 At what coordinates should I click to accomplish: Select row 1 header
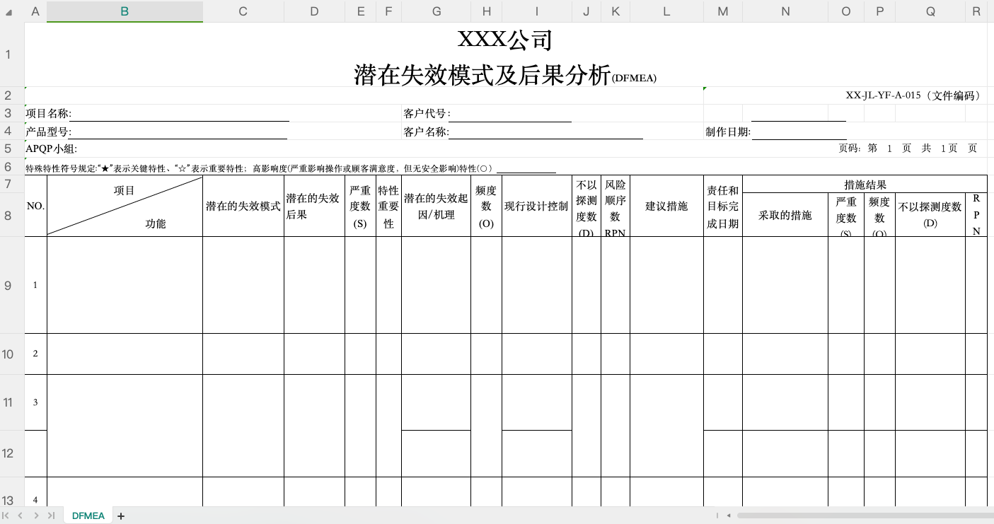point(8,54)
